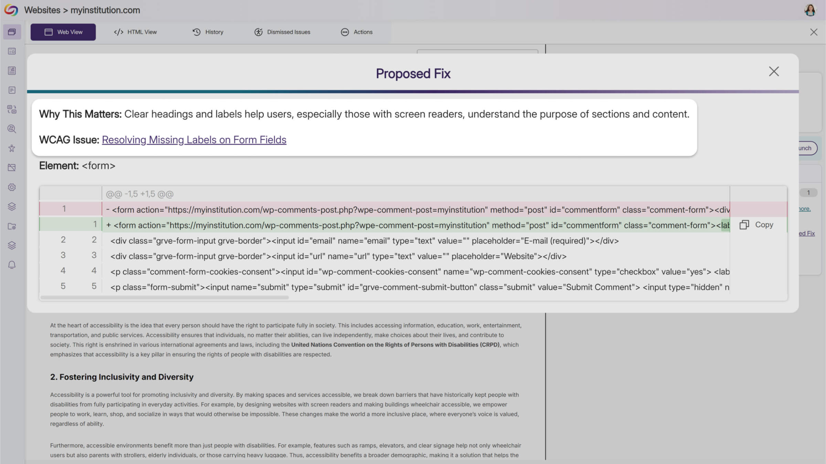This screenshot has width=826, height=464.
Task: Close the Proposed Fix dialog
Action: coord(774,71)
